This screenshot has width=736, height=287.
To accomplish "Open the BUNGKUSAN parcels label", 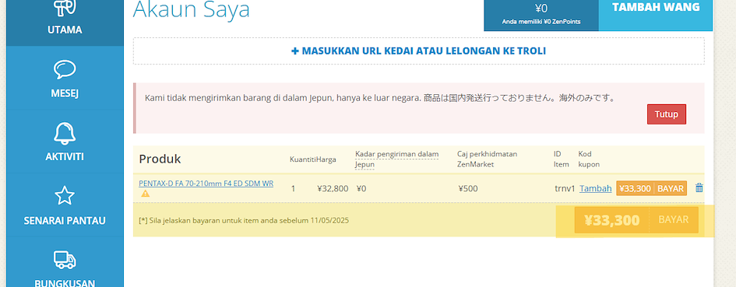I will coord(65,283).
